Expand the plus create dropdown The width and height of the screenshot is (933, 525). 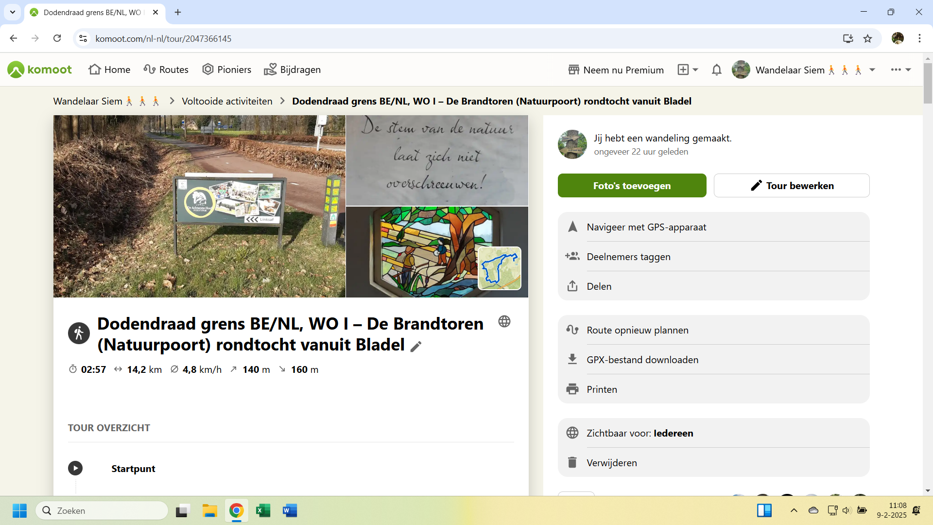click(x=688, y=70)
